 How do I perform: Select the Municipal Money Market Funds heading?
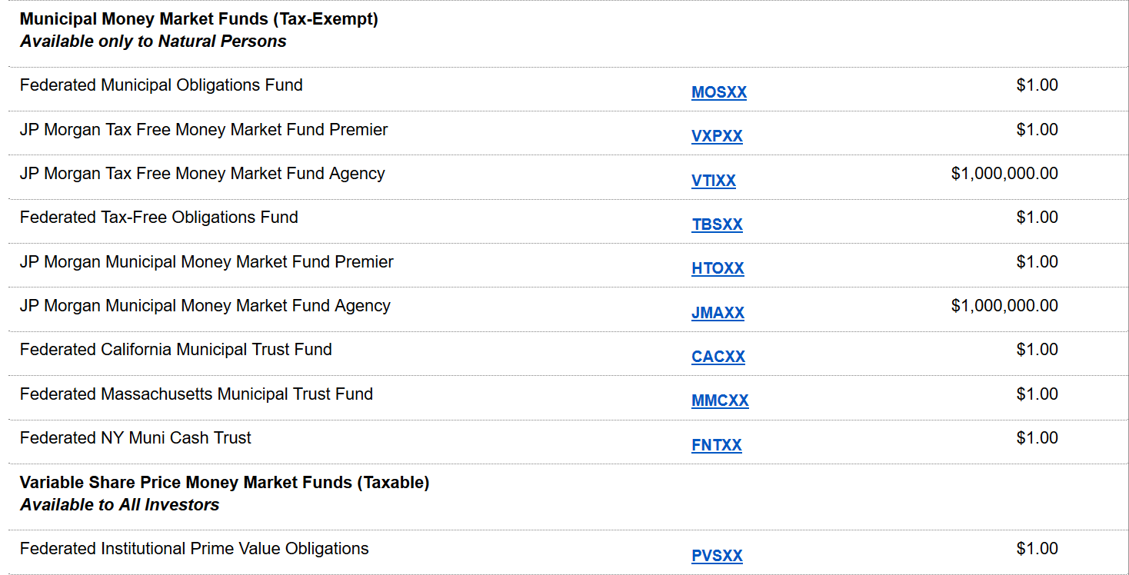click(x=199, y=18)
